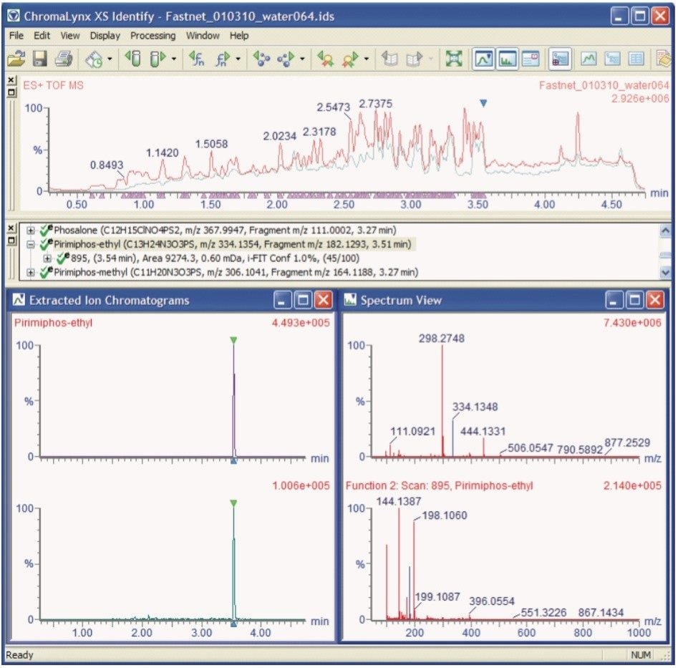Open the Processing menu
Image resolution: width=678 pixels, height=668 pixels.
click(x=153, y=36)
